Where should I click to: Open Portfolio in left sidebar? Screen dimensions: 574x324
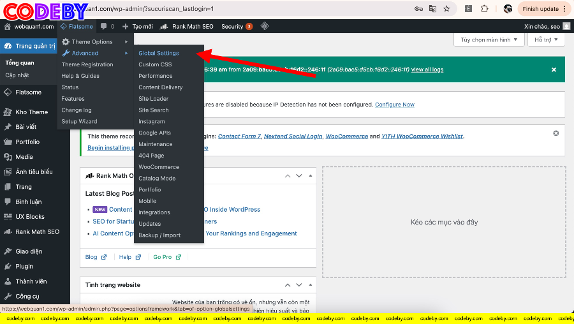click(x=29, y=142)
